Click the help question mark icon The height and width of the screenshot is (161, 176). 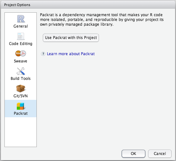[43, 54]
